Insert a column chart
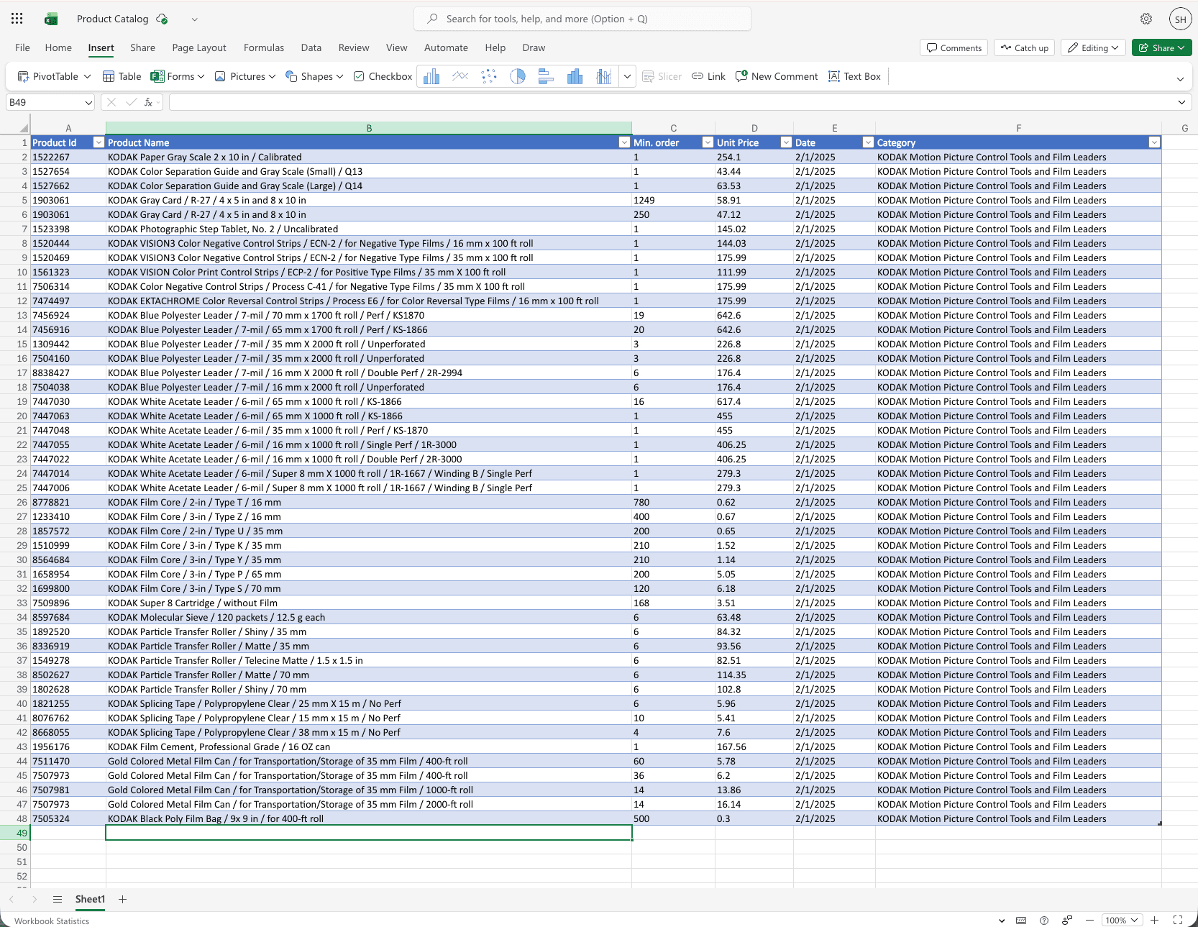Viewport: 1198px width, 927px height. (x=431, y=76)
